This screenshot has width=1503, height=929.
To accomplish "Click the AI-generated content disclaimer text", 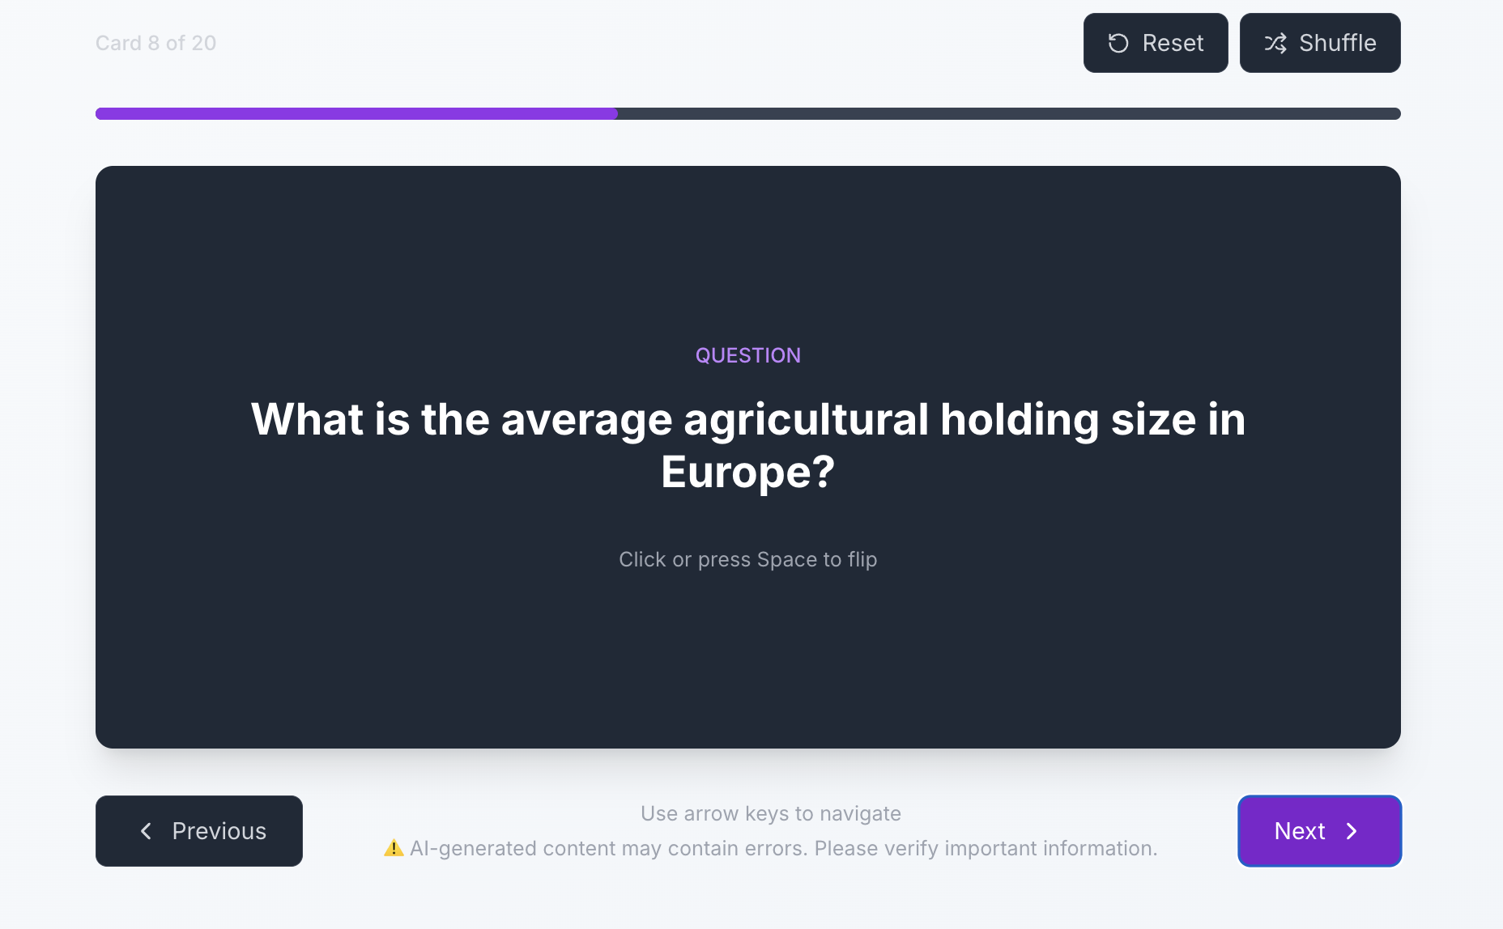I will pos(783,848).
